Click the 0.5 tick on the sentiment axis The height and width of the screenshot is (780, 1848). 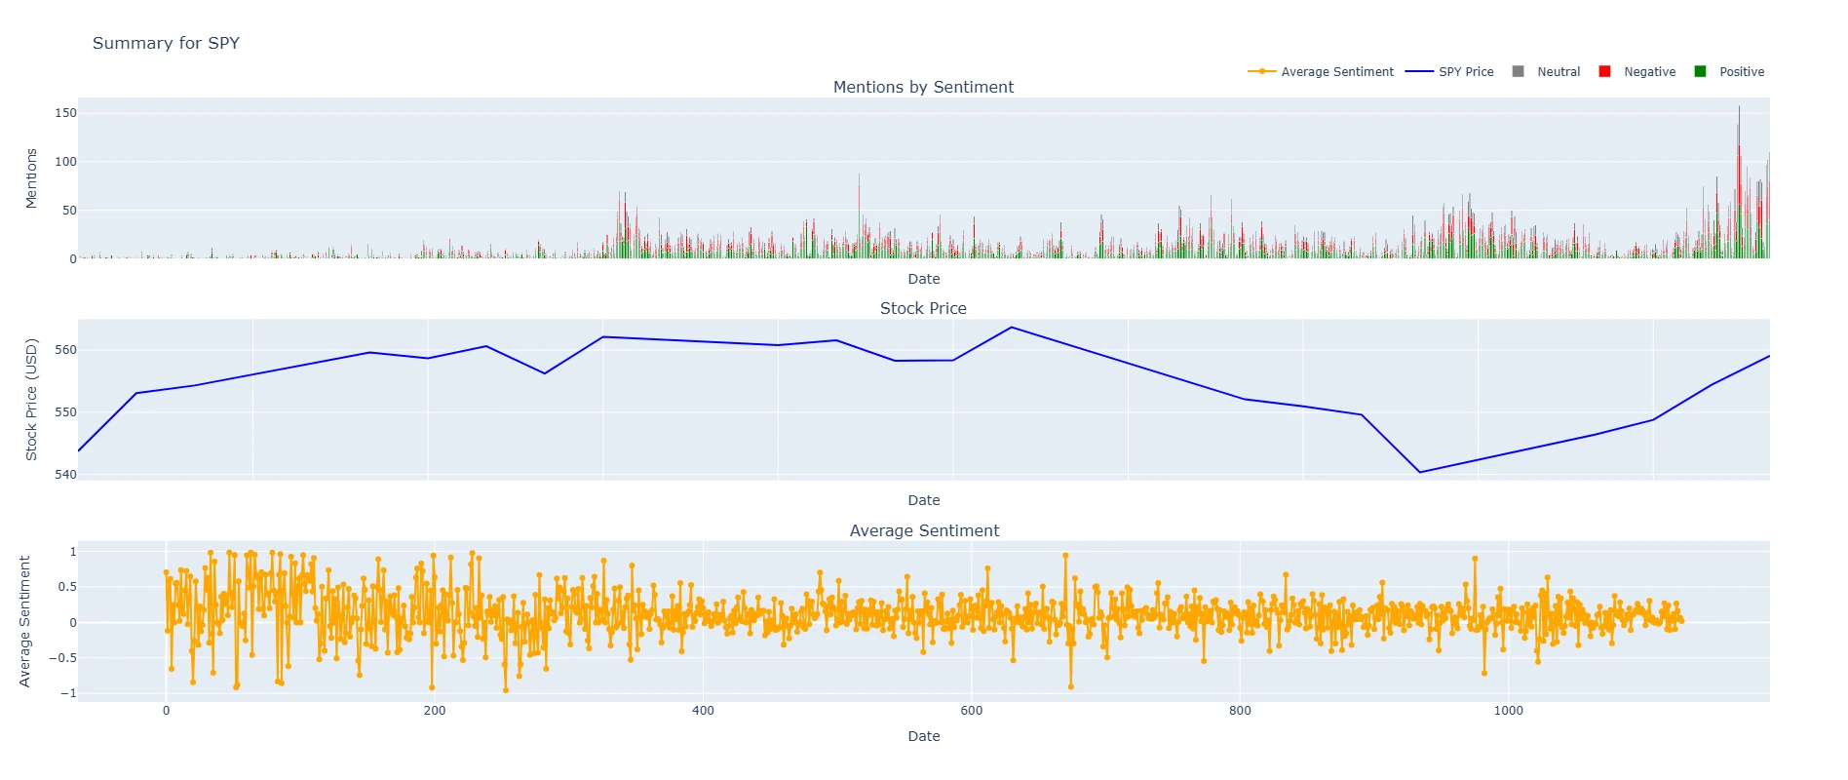[x=67, y=587]
